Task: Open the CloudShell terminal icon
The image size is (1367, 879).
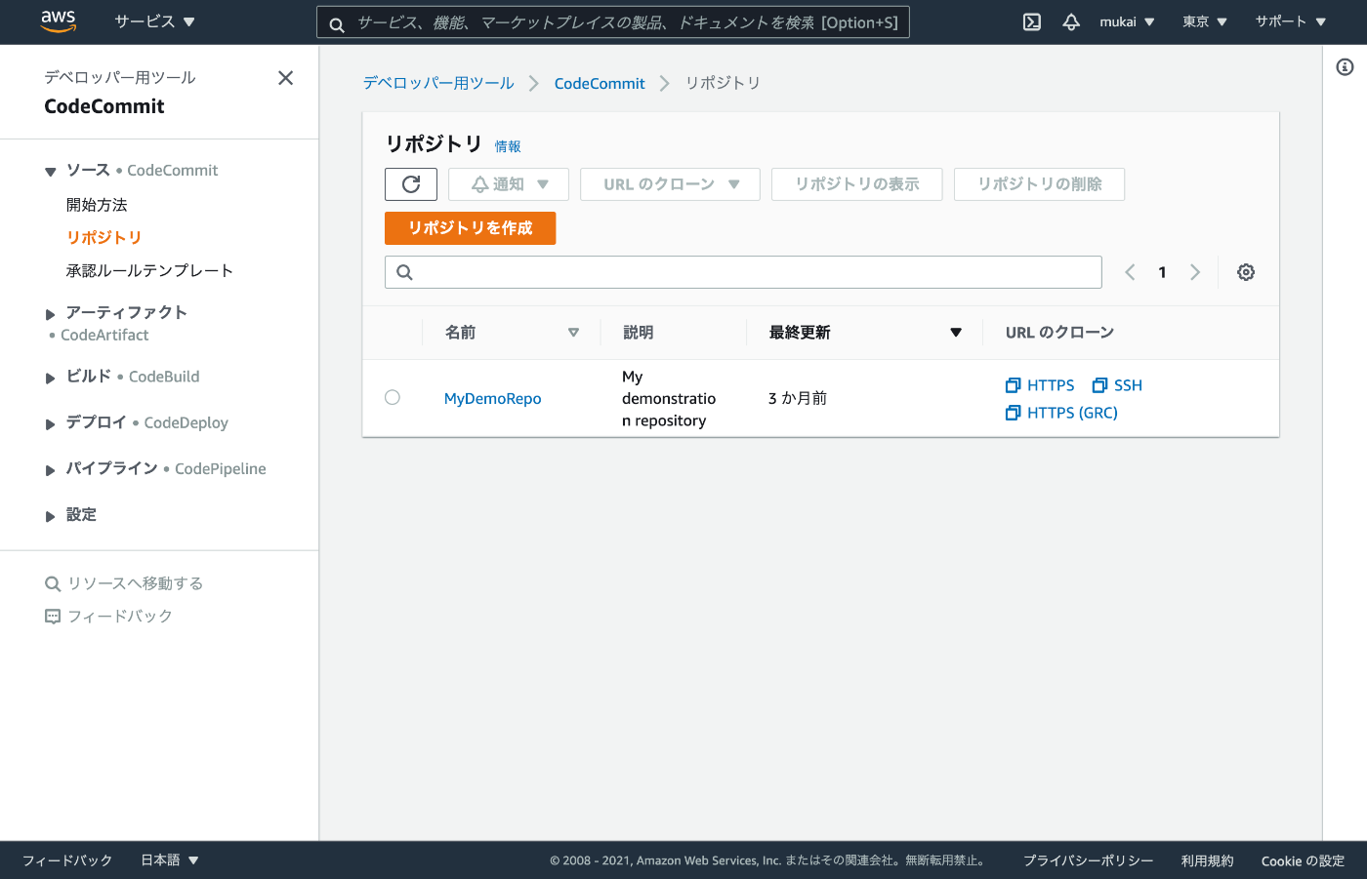Action: tap(1032, 22)
